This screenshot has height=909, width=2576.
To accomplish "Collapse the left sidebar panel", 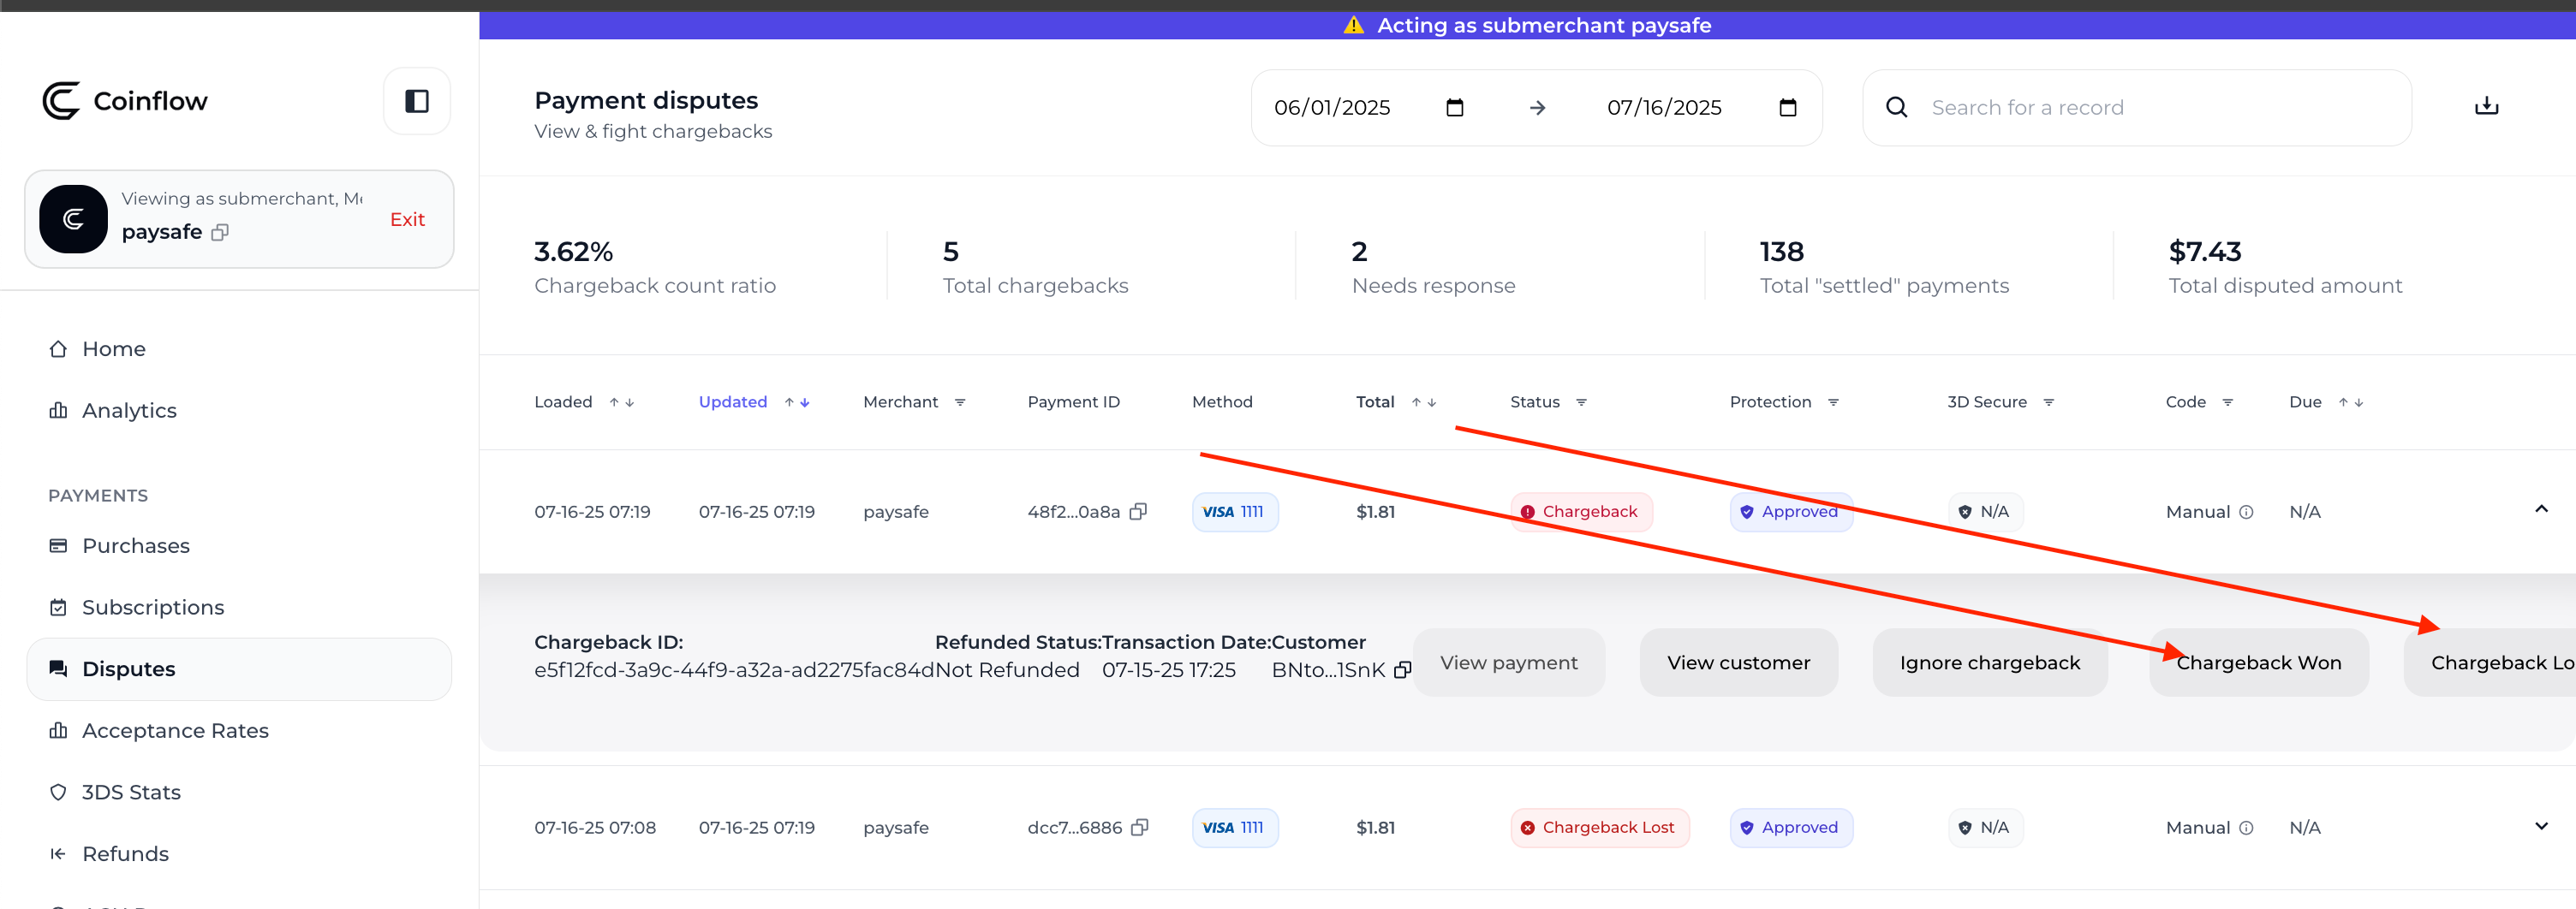I will [x=416, y=100].
